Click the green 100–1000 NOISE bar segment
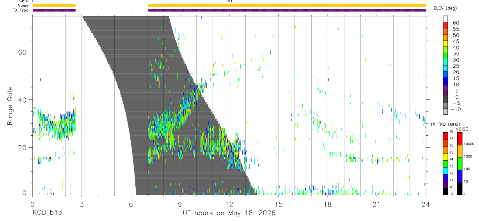Image resolution: width=479 pixels, height=221 pixels. point(460,163)
